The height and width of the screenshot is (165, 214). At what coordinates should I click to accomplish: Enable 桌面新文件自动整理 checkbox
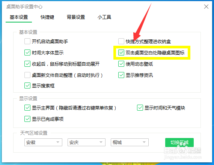tap(27, 75)
